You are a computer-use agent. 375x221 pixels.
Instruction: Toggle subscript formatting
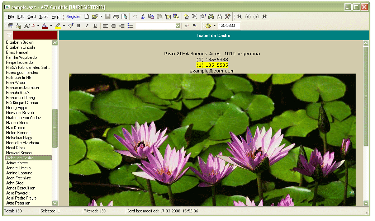195,25
